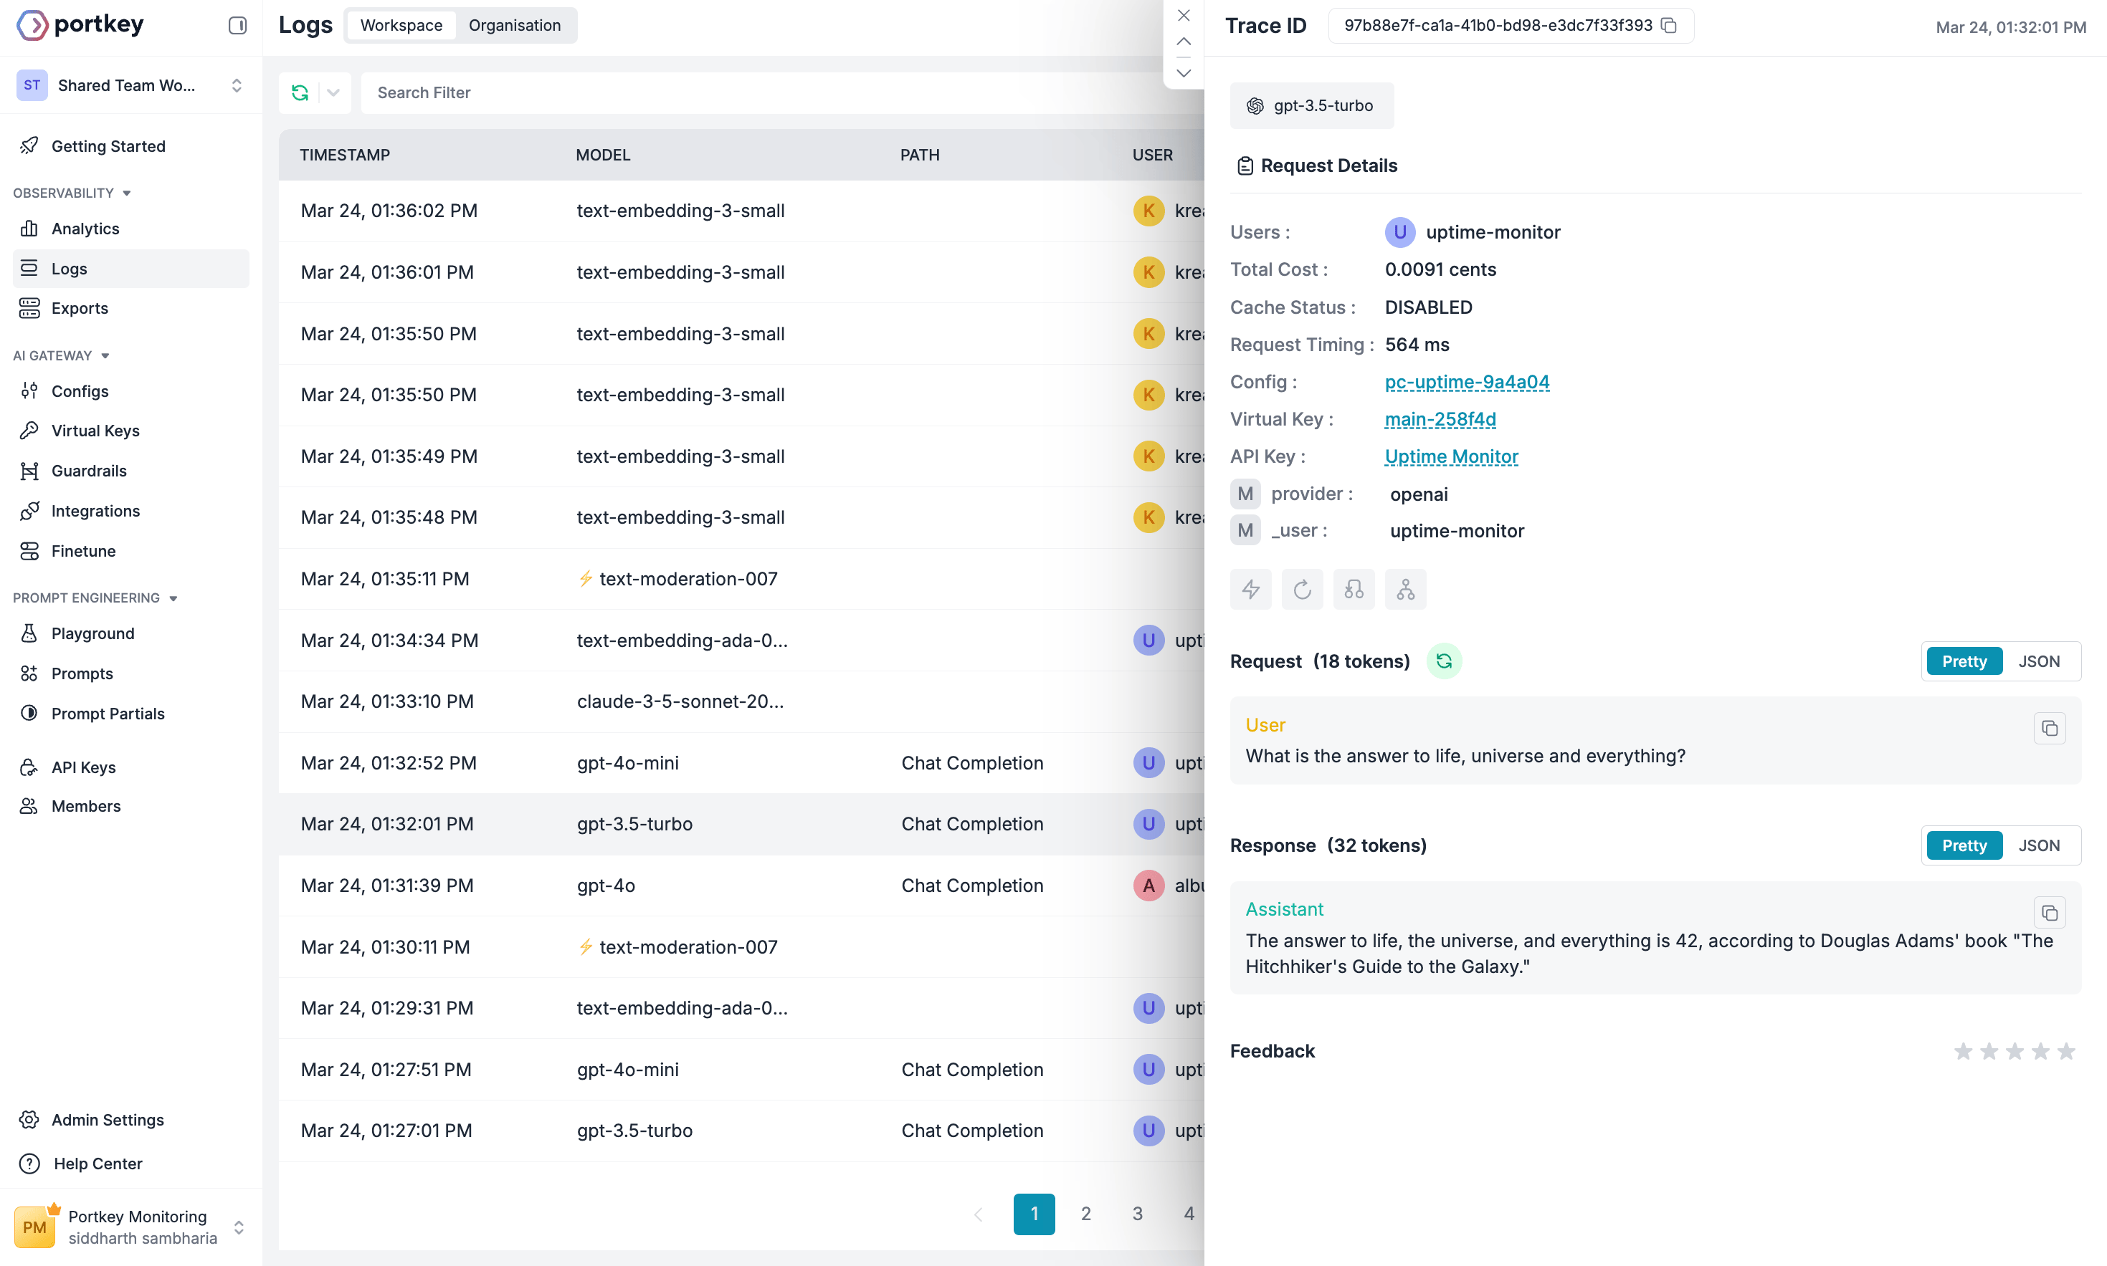The image size is (2107, 1266).
Task: Click the TIMESTAMP column header
Action: [x=345, y=155]
